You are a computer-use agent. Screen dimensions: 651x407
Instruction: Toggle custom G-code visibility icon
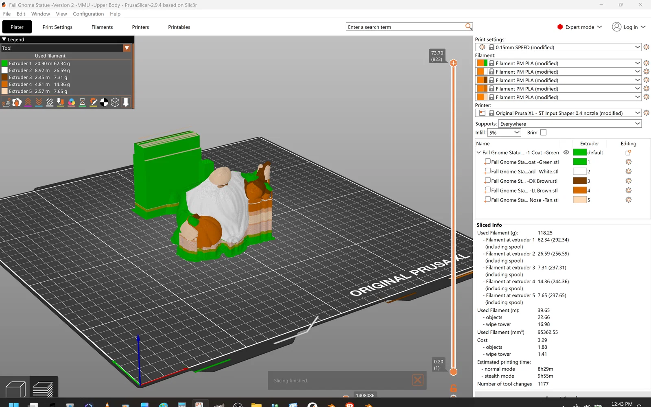(93, 102)
